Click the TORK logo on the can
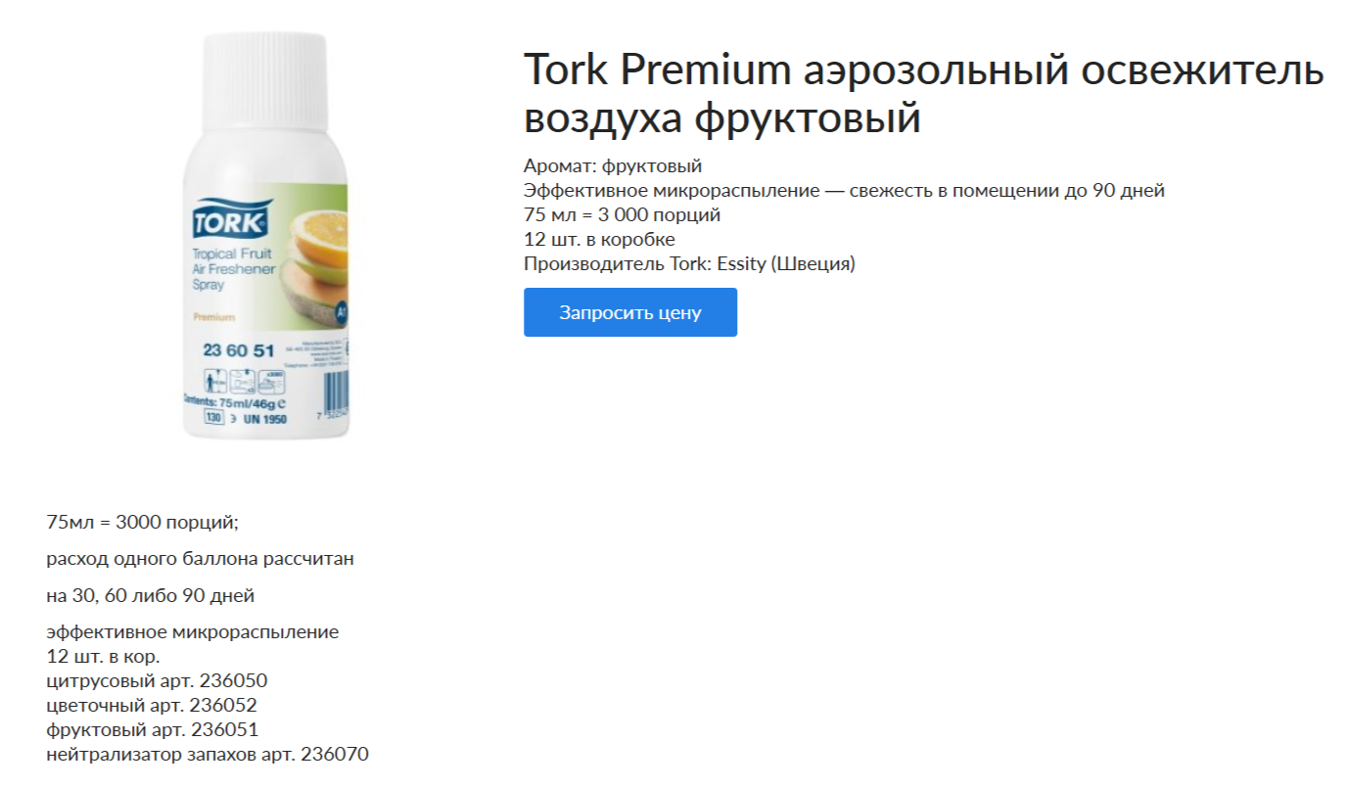 point(230,220)
